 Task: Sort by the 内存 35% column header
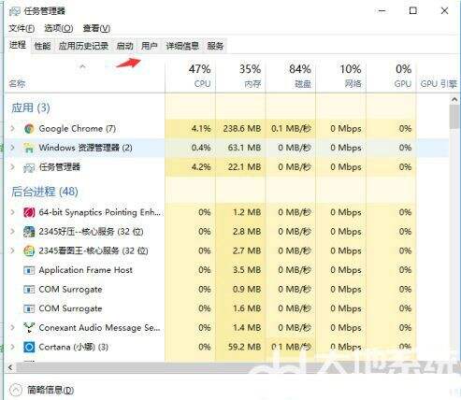pos(240,78)
